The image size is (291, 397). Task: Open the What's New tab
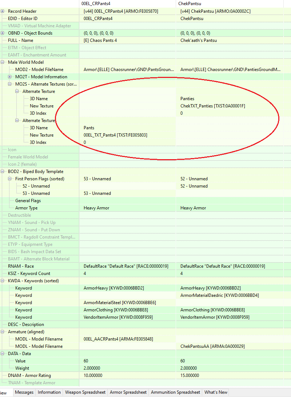(216, 392)
